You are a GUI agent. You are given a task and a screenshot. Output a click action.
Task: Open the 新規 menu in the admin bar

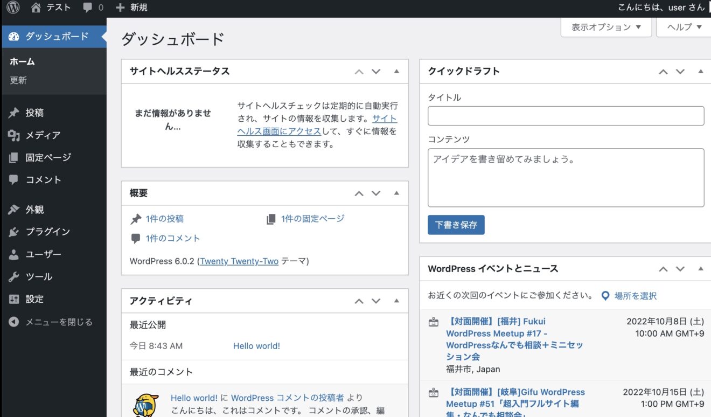point(131,7)
